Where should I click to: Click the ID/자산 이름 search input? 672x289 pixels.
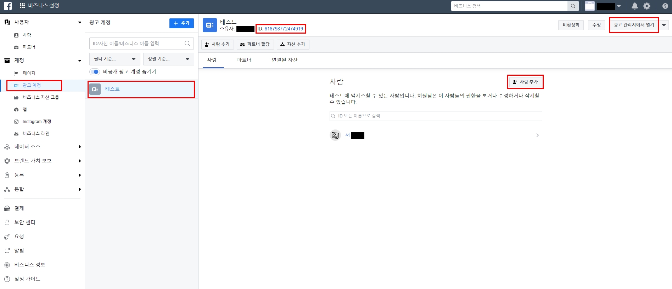141,44
